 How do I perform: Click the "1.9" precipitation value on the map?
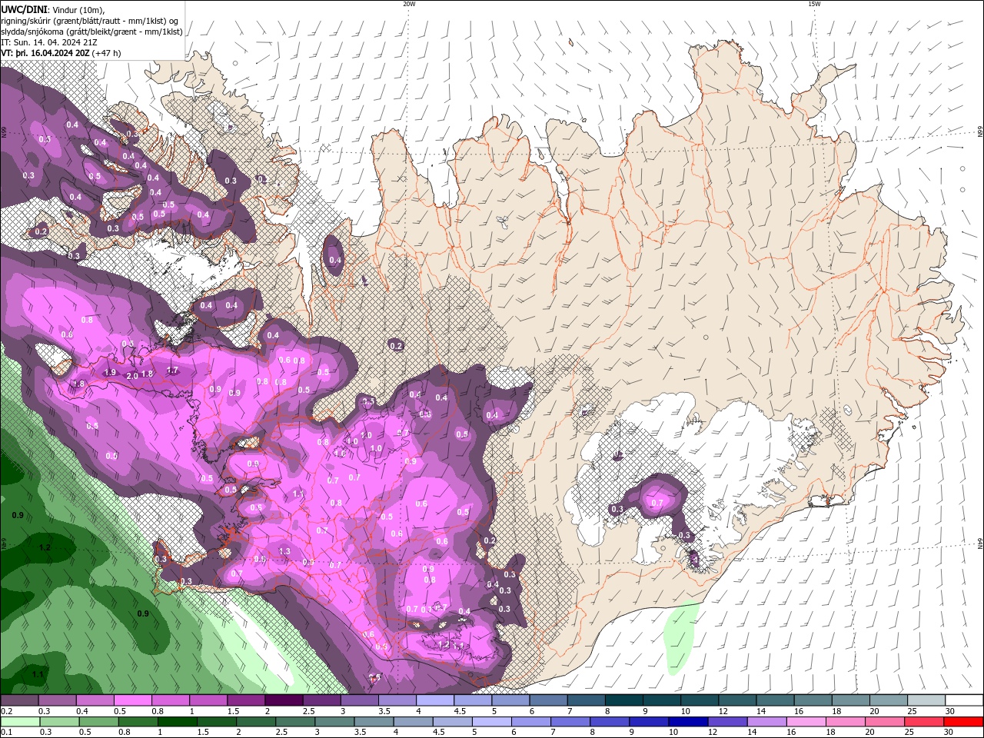[x=110, y=372]
